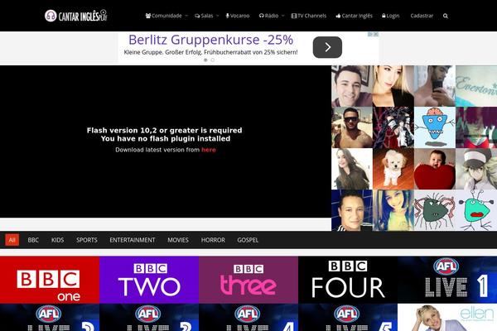Go to TV Channels page
This screenshot has width=497, height=331.
[308, 16]
